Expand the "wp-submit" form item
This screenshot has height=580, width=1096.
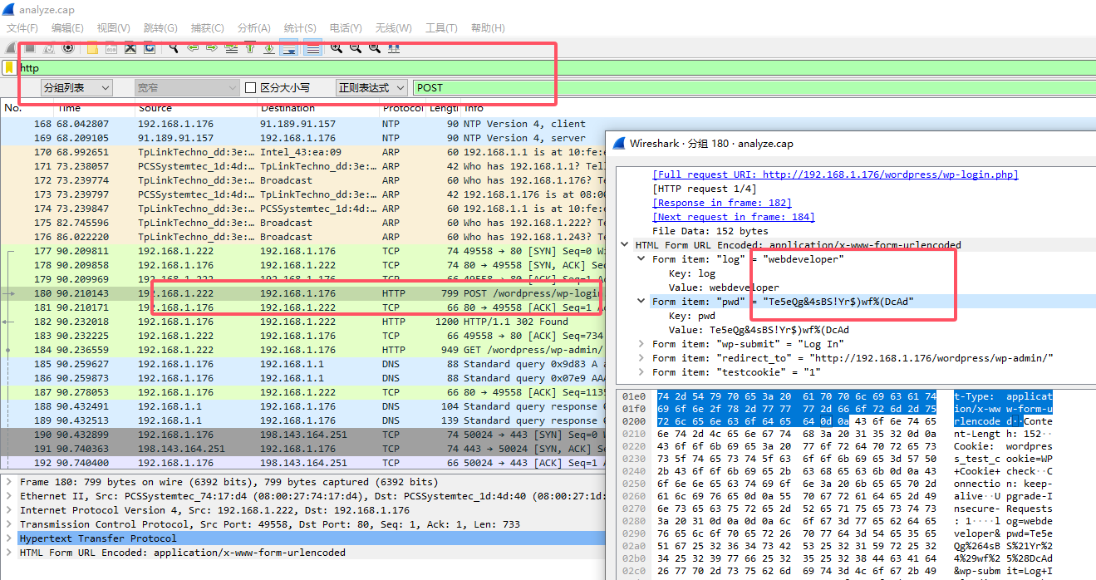tap(641, 344)
